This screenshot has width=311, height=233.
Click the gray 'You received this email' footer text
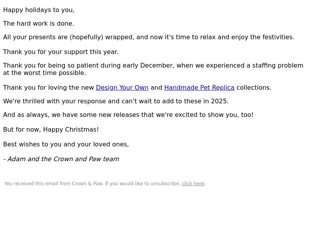(x=92, y=184)
